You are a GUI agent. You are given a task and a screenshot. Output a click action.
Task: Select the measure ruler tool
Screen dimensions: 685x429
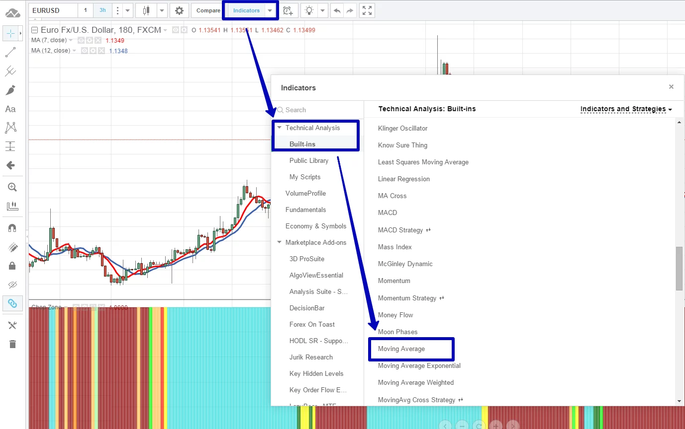click(x=12, y=206)
